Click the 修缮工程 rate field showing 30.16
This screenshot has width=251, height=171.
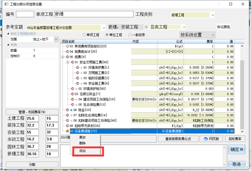(32, 154)
